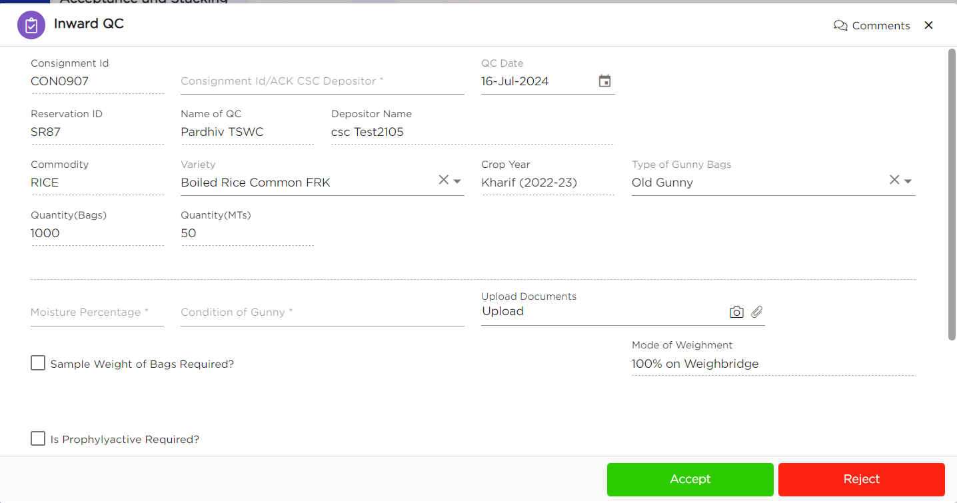Clear the Variety selection
Image resolution: width=957 pixels, height=503 pixels.
pos(443,180)
